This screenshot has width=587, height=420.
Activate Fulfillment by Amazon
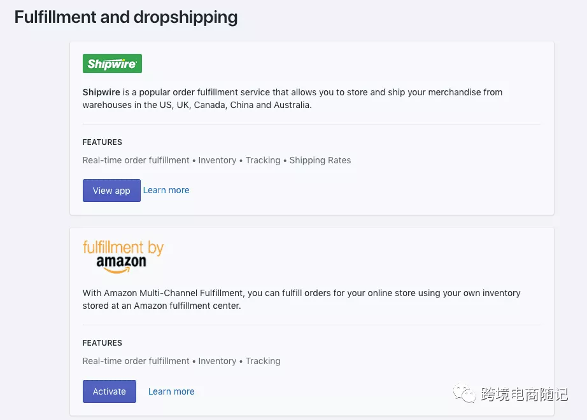click(x=110, y=391)
